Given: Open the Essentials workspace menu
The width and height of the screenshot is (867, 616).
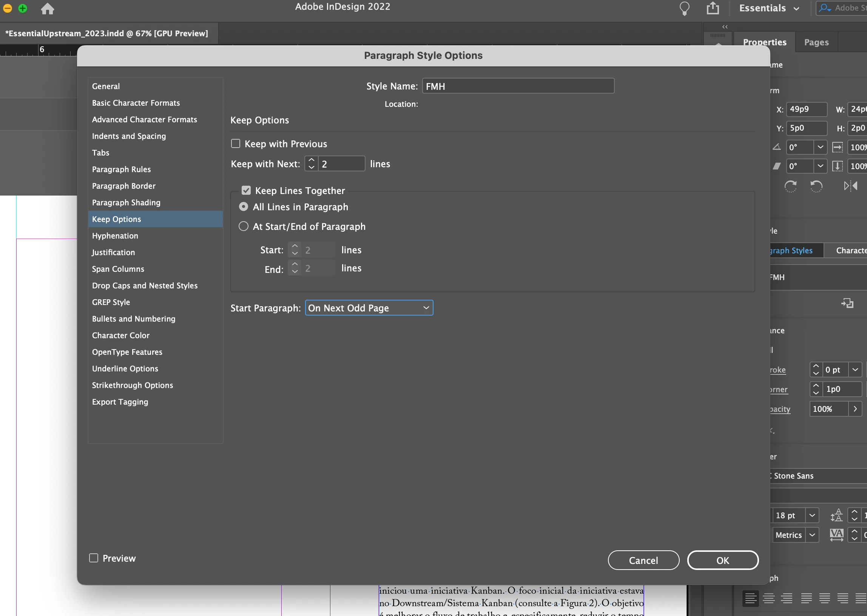Looking at the screenshot, I should pos(769,8).
